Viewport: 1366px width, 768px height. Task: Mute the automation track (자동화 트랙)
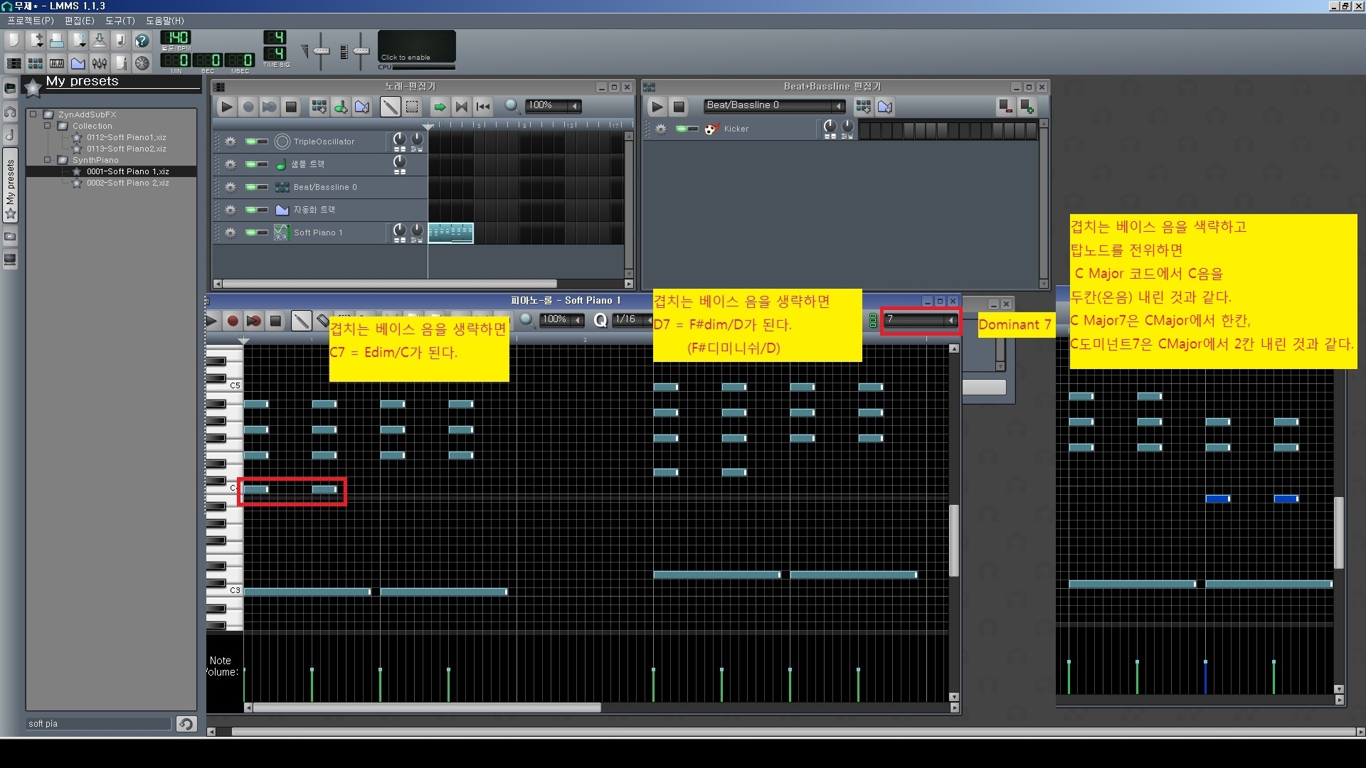pos(251,210)
